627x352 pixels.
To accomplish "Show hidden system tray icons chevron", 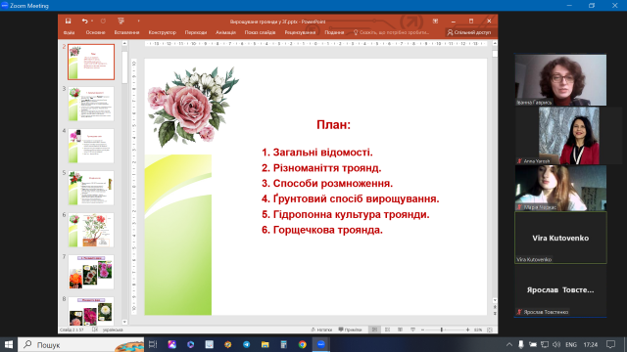I will pos(509,344).
